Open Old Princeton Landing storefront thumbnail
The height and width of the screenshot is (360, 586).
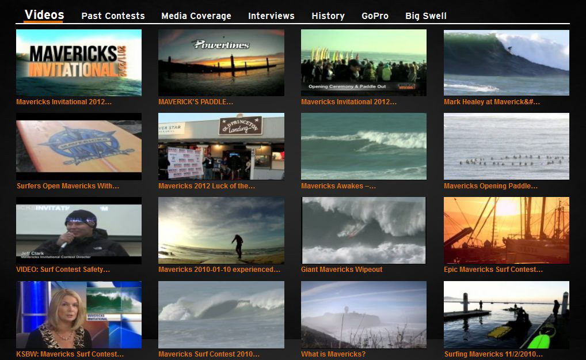221,146
